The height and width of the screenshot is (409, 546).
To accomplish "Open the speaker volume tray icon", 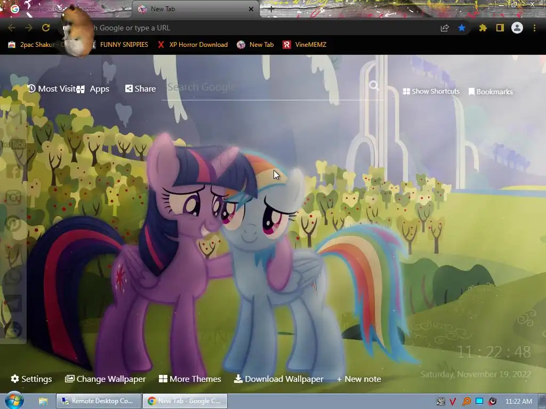I will [492, 402].
